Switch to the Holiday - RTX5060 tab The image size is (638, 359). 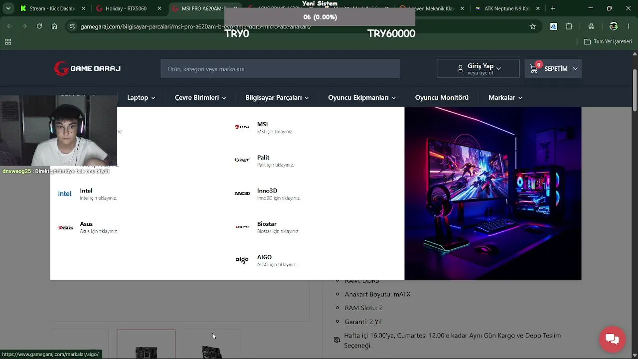pyautogui.click(x=129, y=8)
